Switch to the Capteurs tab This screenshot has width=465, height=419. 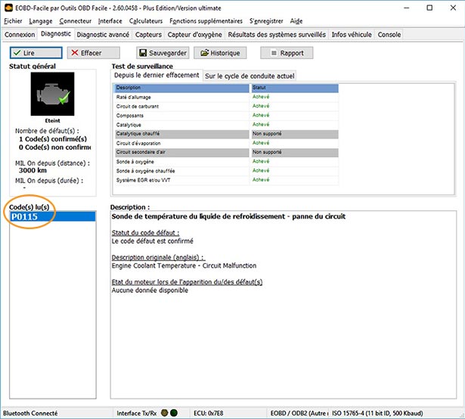pos(148,35)
